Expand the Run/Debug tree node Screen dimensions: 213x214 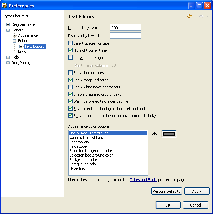8,63
